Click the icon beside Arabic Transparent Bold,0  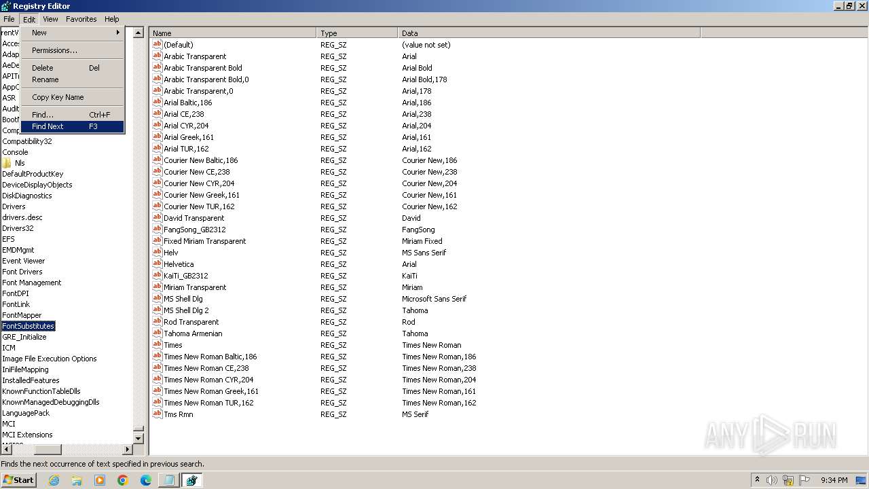click(x=157, y=79)
